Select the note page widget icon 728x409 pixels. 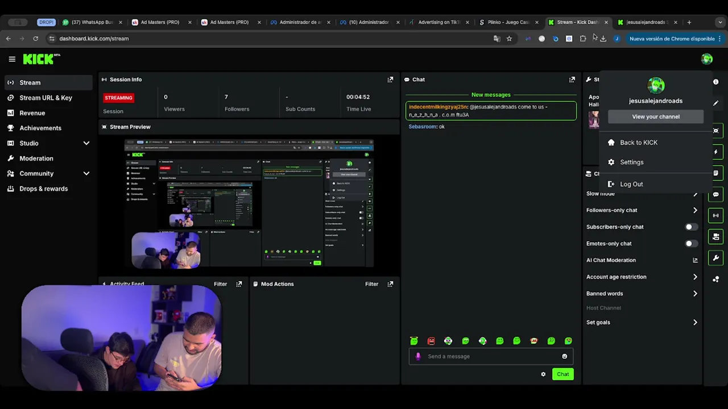coord(716,173)
